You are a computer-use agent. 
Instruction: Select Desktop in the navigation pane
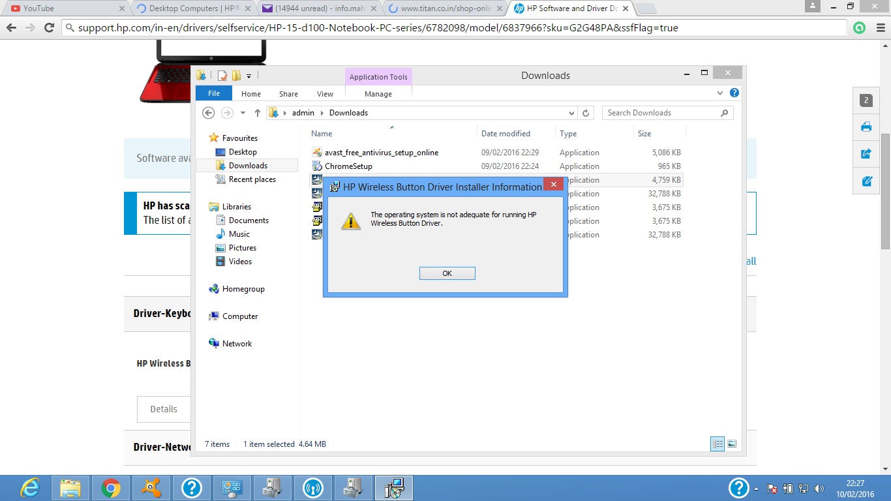tap(242, 152)
